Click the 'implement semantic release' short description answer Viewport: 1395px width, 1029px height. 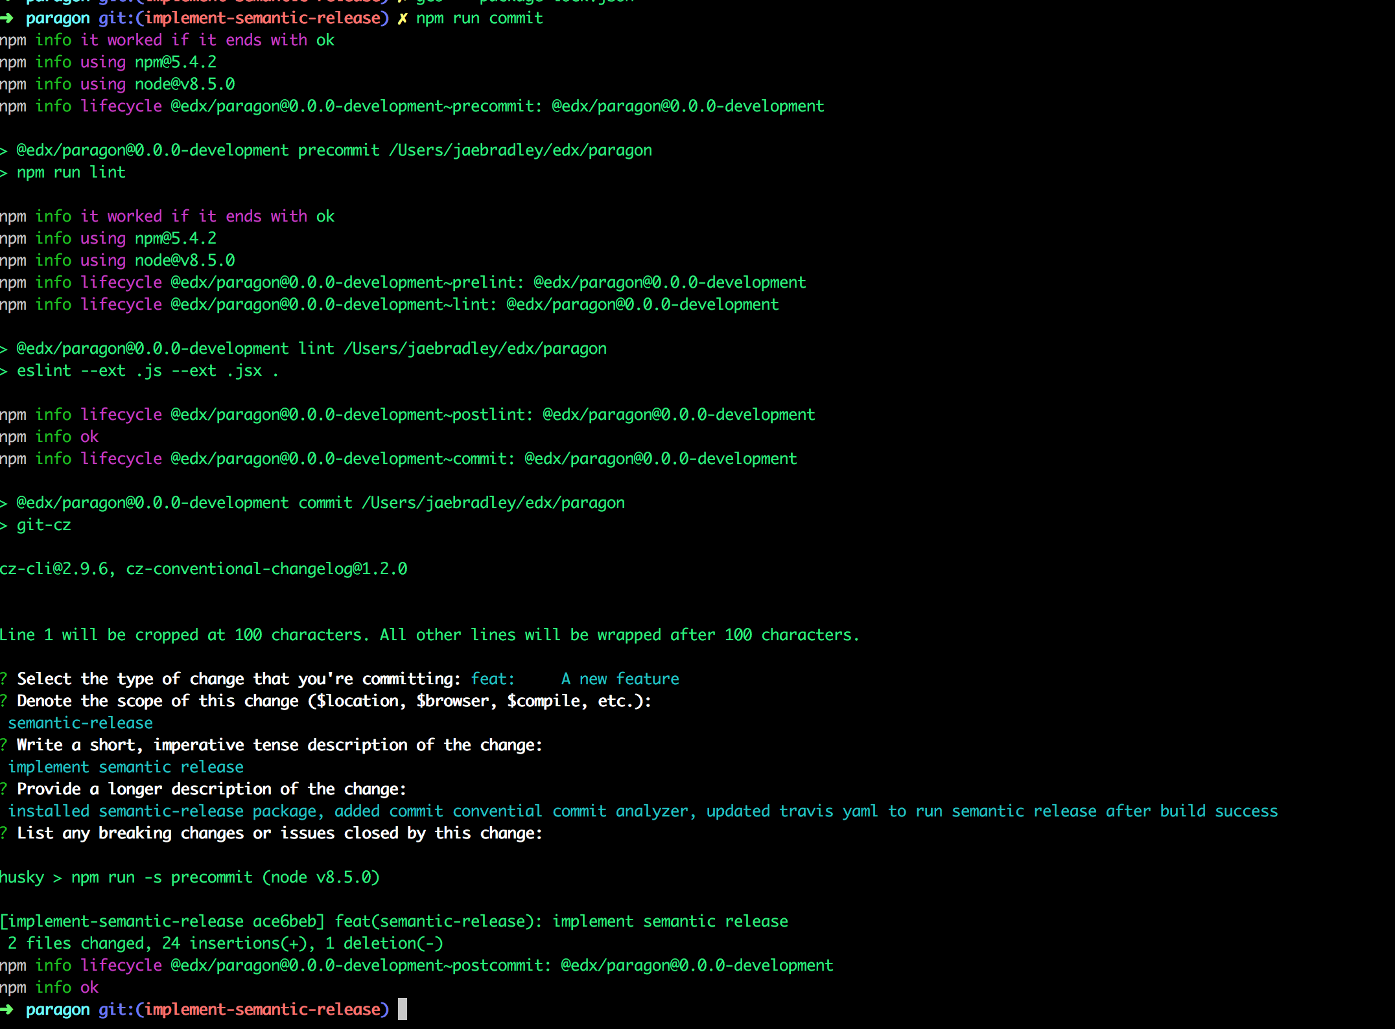[126, 767]
